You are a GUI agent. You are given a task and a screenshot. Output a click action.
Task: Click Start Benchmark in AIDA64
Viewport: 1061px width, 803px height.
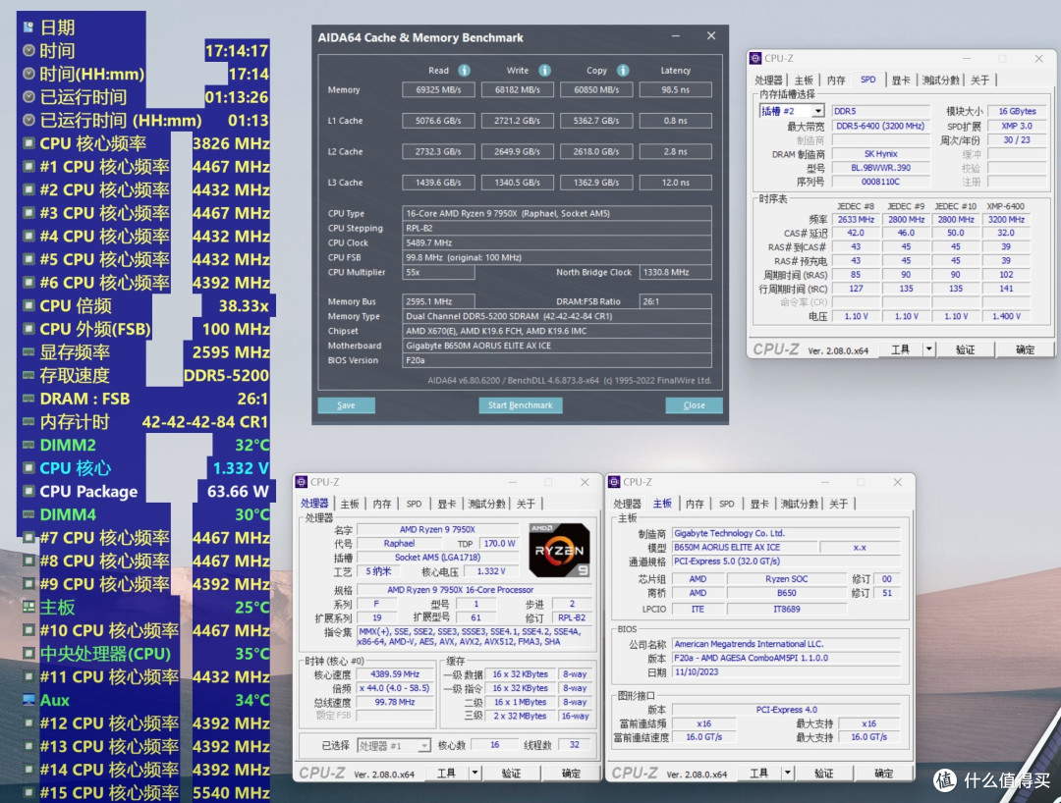pos(521,405)
